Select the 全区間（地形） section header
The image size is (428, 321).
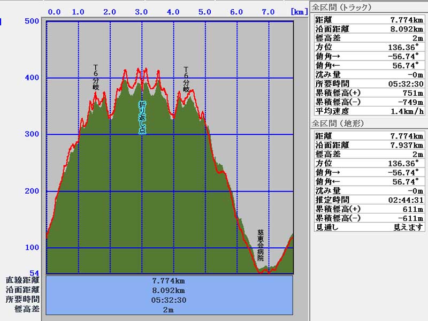[x=338, y=124]
